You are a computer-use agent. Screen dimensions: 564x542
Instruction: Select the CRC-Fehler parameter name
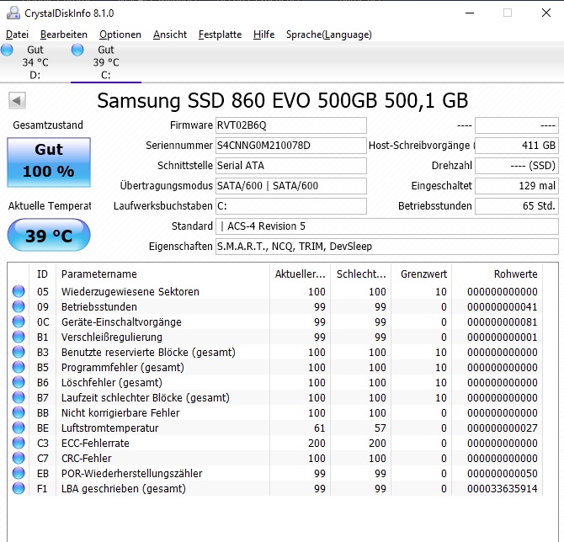point(87,458)
